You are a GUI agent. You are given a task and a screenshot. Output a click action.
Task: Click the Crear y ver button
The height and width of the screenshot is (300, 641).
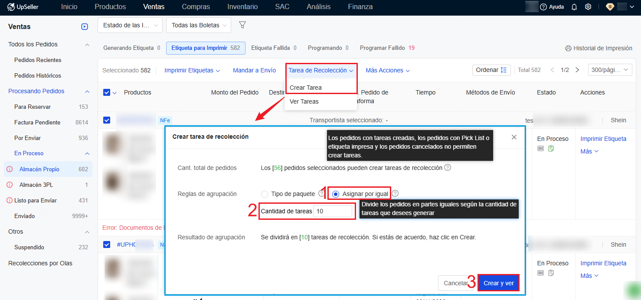[x=498, y=283]
